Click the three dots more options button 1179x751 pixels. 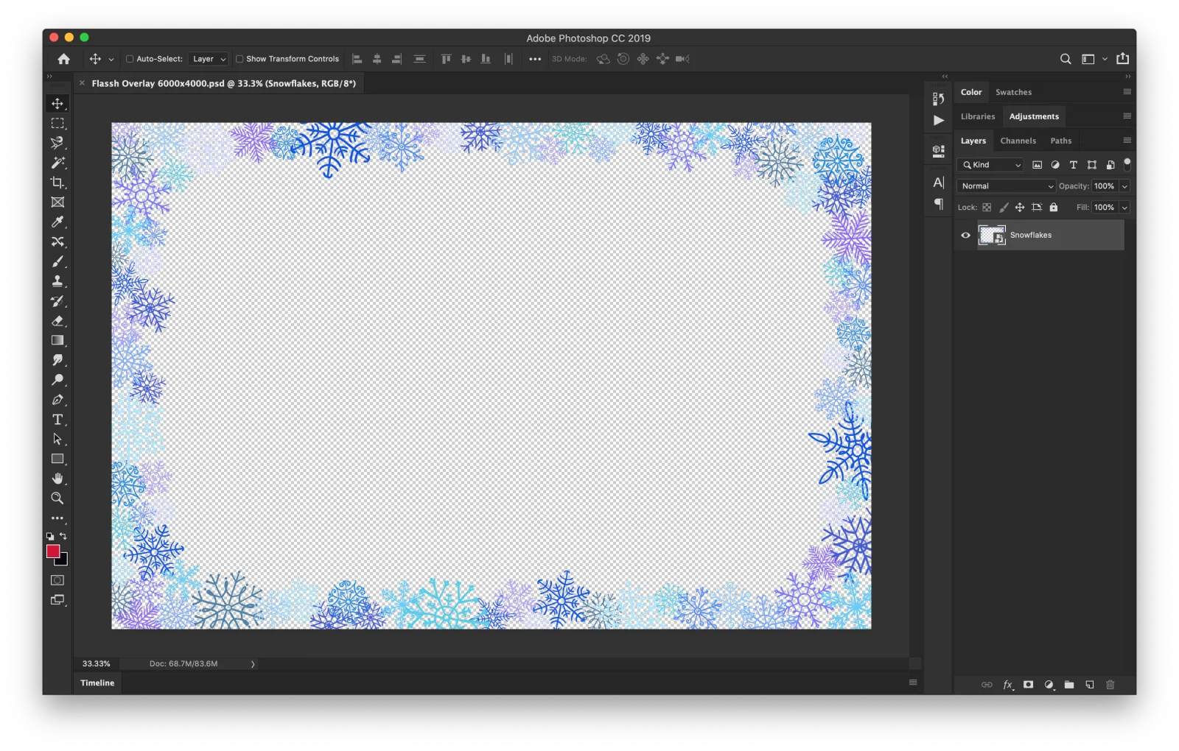click(x=535, y=59)
